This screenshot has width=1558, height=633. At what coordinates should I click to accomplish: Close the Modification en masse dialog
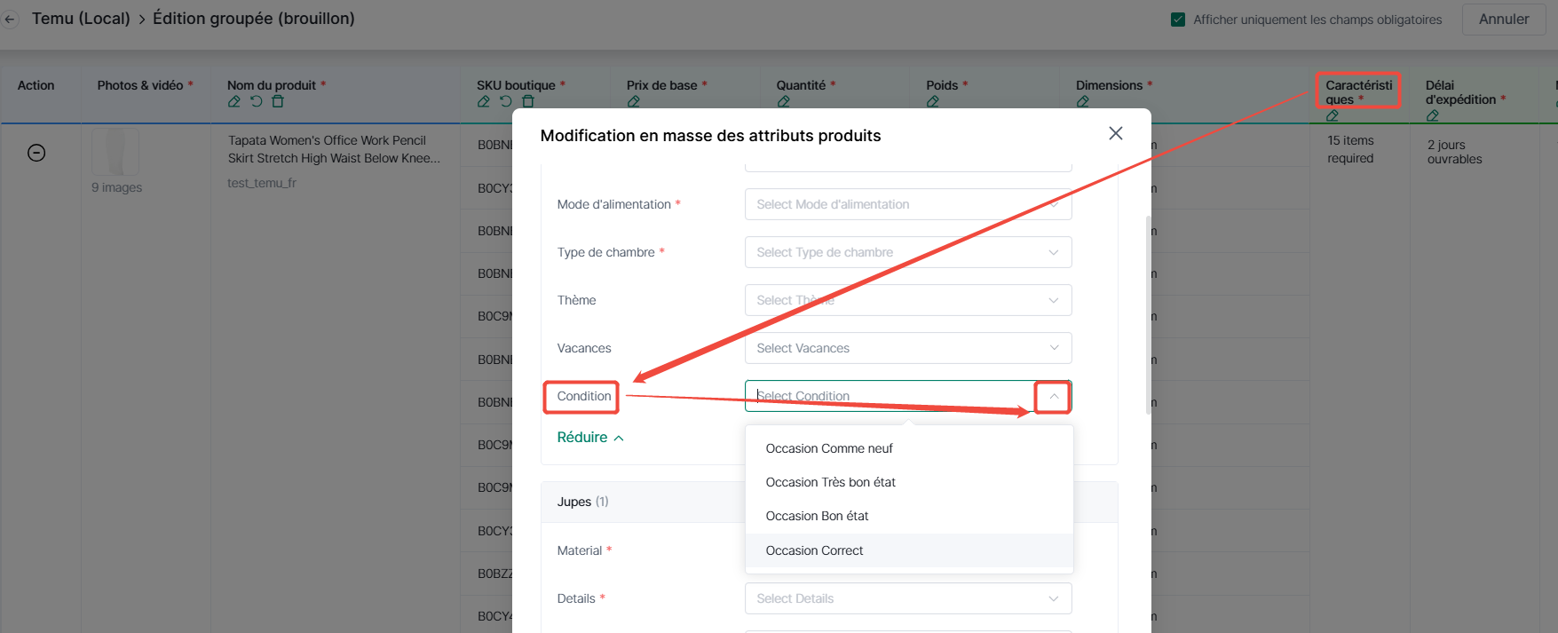(x=1116, y=133)
